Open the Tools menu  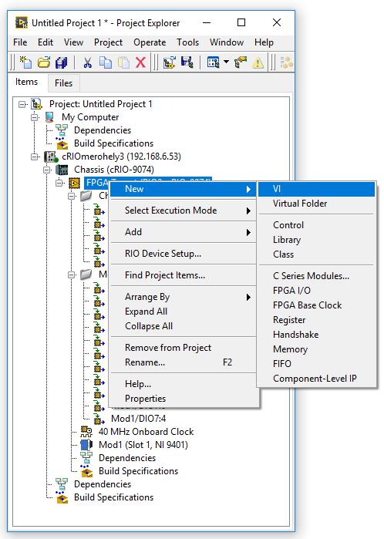click(x=187, y=42)
